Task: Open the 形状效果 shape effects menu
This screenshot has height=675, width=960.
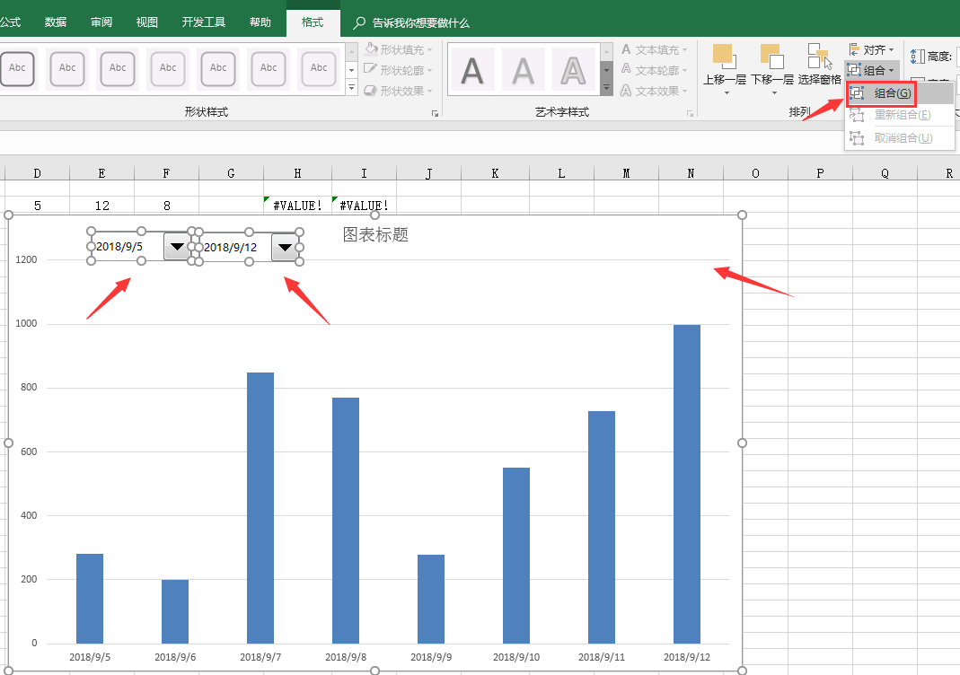Action: (x=399, y=91)
